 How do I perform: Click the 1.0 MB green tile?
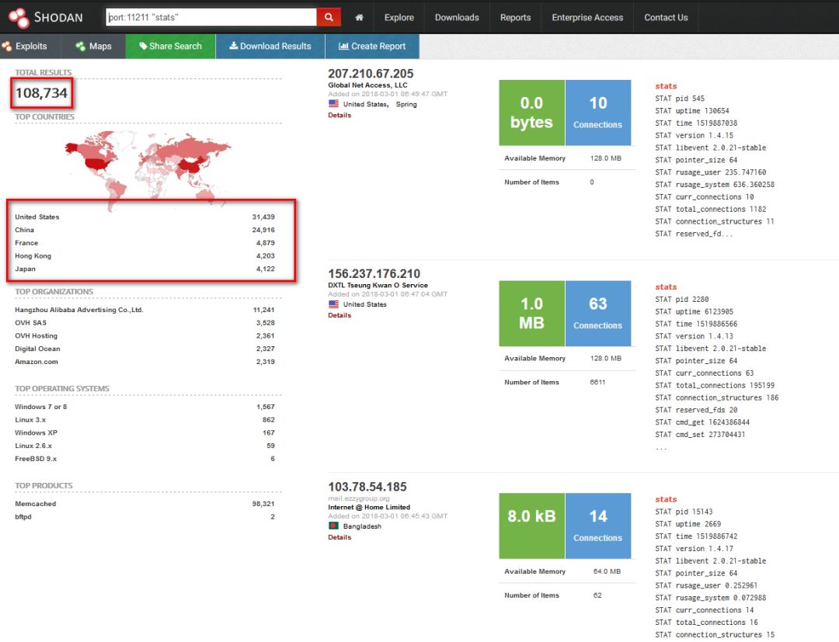(532, 314)
